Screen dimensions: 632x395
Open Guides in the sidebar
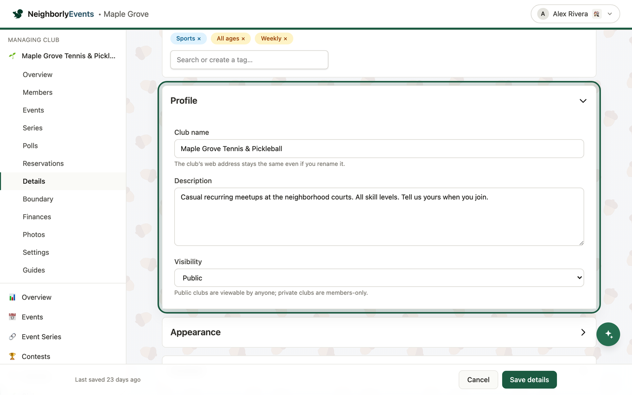(34, 270)
